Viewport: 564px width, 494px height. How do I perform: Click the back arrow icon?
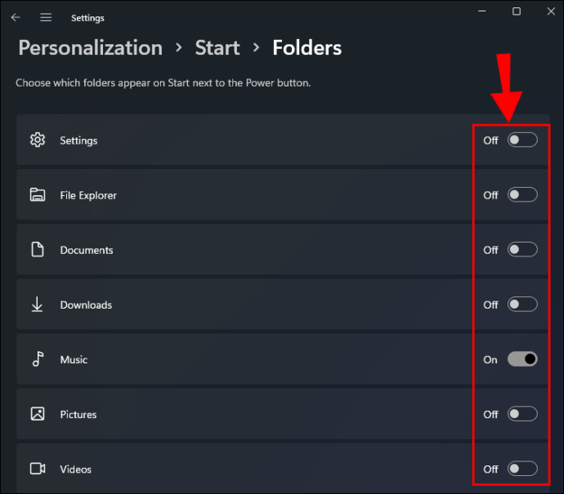pyautogui.click(x=16, y=17)
